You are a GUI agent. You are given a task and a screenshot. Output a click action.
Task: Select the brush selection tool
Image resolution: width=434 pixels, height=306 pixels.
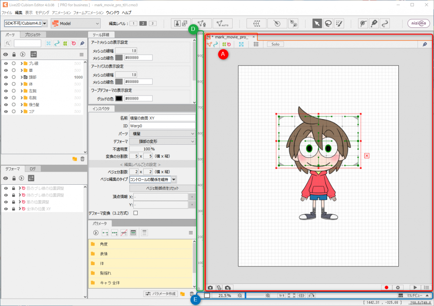339,23
